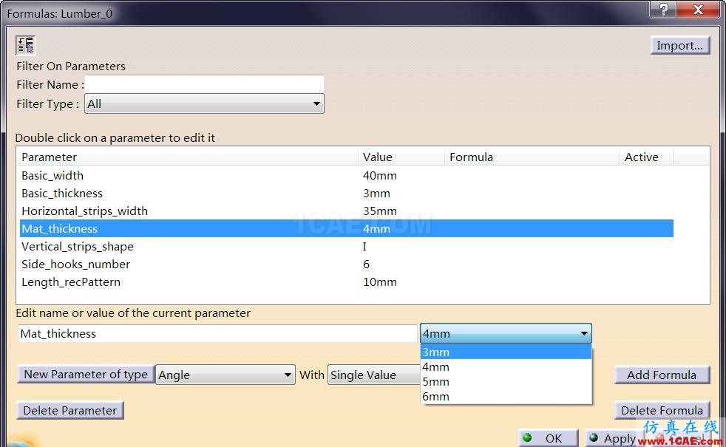The height and width of the screenshot is (447, 726).
Task: Select the Side_hooks_number parameter row
Action: pos(346,265)
